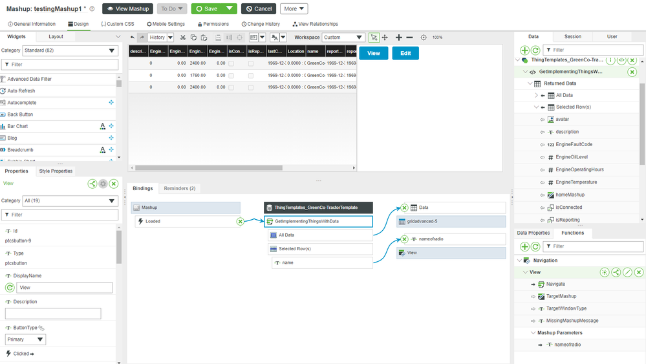
Task: Switch to the Style Properties tab
Action: (56, 171)
